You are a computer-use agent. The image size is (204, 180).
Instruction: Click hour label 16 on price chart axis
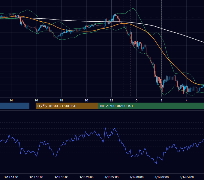click(x=36, y=100)
